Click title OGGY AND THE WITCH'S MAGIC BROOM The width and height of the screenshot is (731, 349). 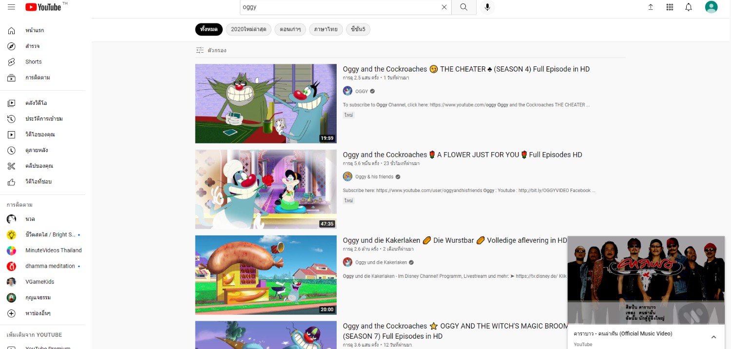pos(455,331)
